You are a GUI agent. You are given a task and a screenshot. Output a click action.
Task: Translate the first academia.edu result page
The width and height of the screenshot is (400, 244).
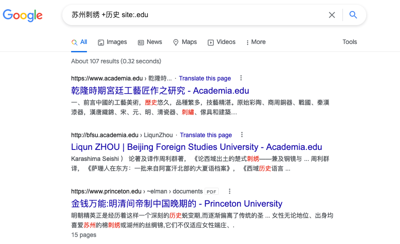(205, 78)
